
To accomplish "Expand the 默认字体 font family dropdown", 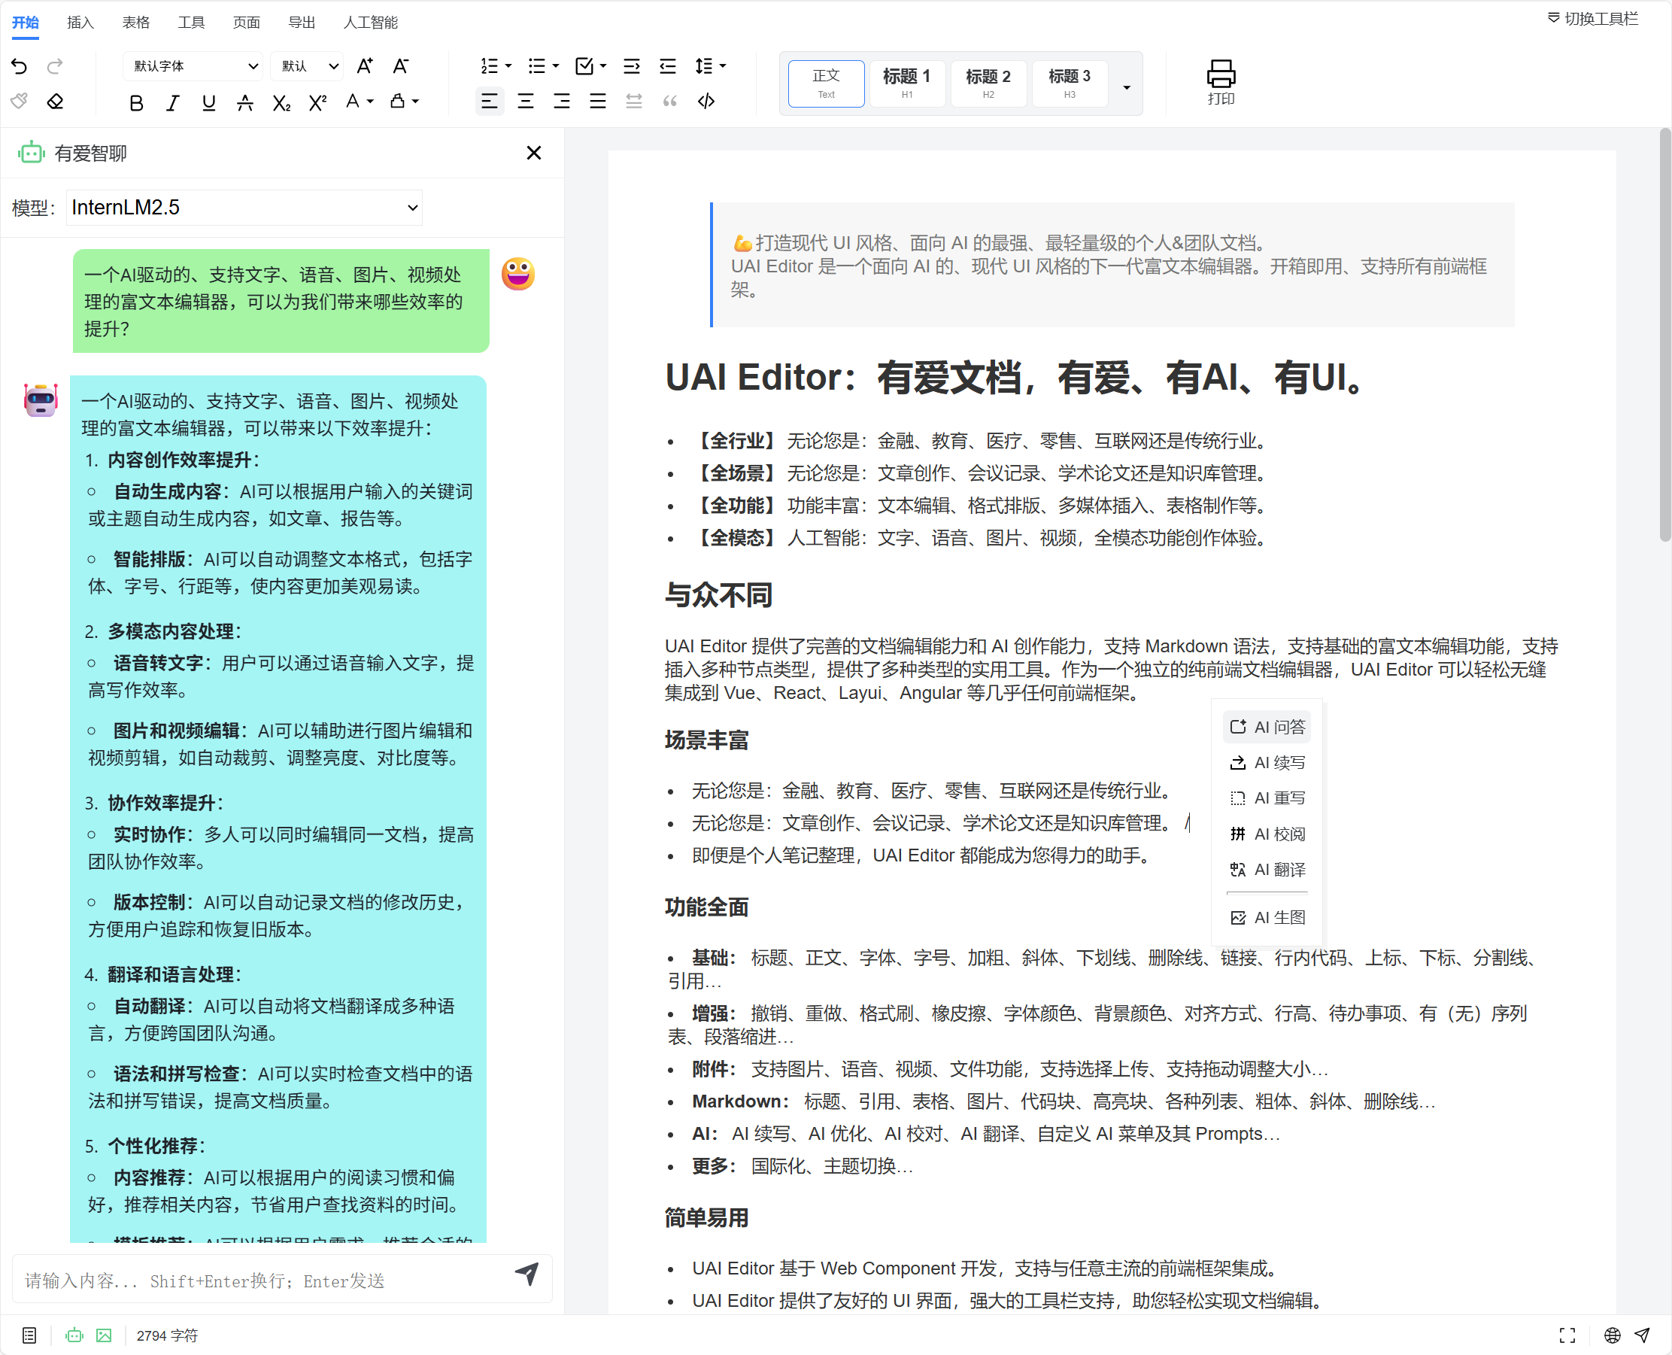I will pyautogui.click(x=193, y=66).
